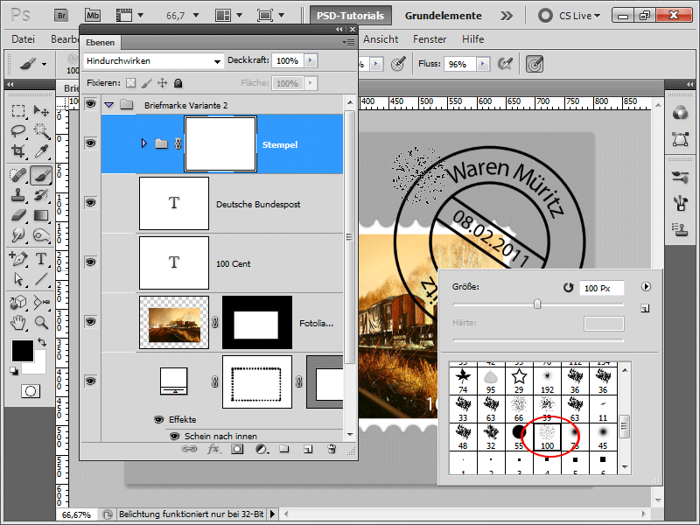The image size is (700, 525).
Task: Select the Line shape tool
Action: pos(41,279)
